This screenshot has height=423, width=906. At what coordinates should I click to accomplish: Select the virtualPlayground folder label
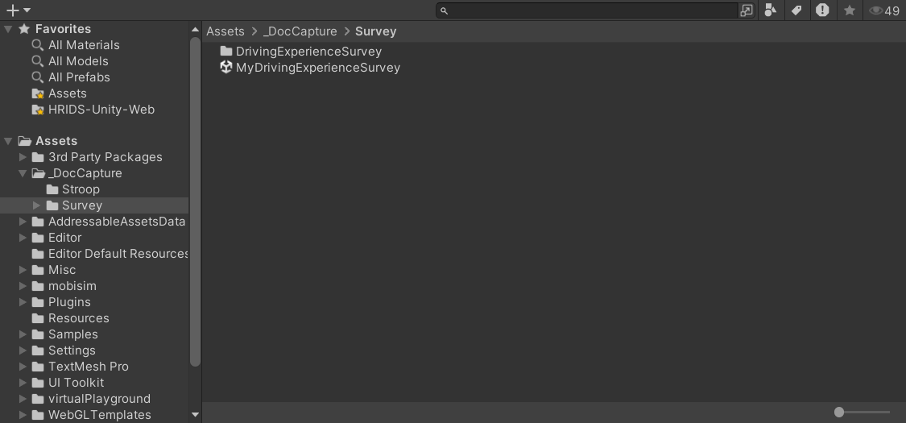click(99, 400)
